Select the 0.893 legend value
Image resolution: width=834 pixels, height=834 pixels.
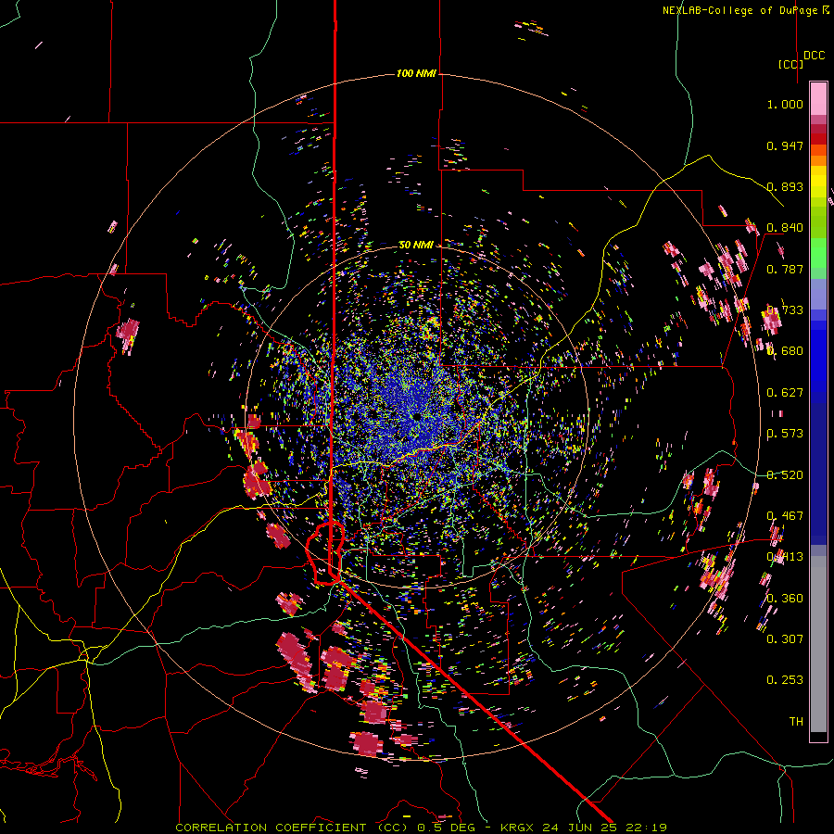pyautogui.click(x=785, y=186)
